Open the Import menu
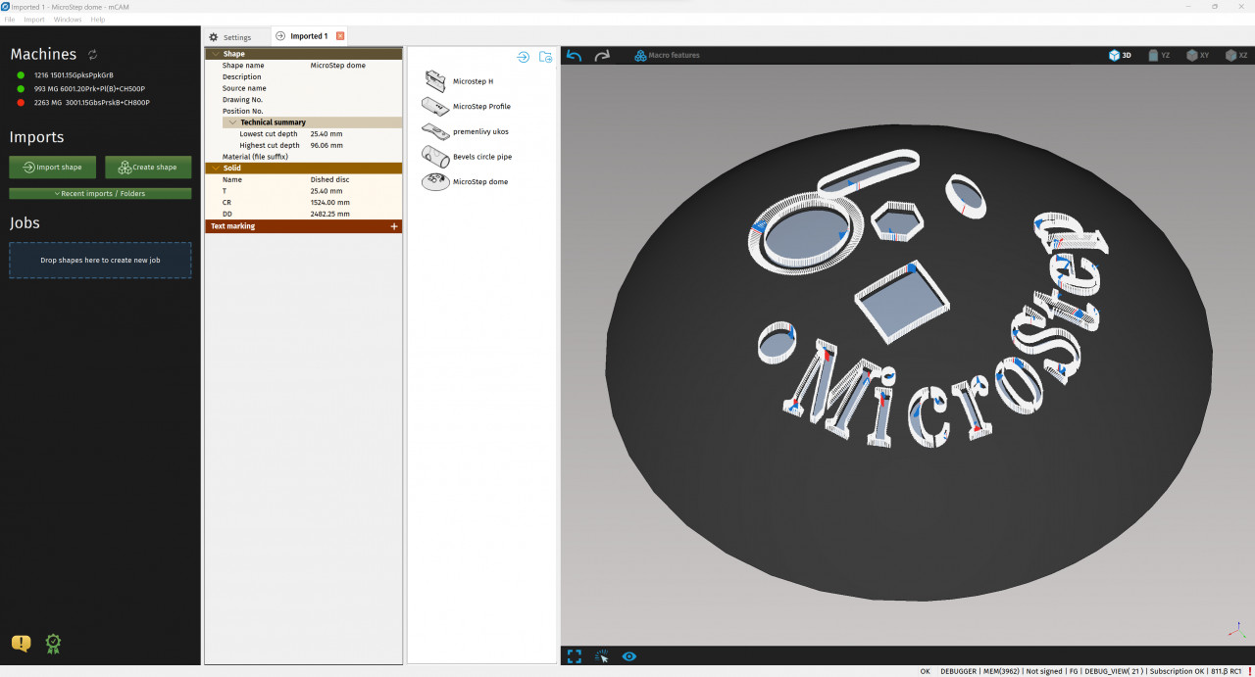 tap(34, 20)
